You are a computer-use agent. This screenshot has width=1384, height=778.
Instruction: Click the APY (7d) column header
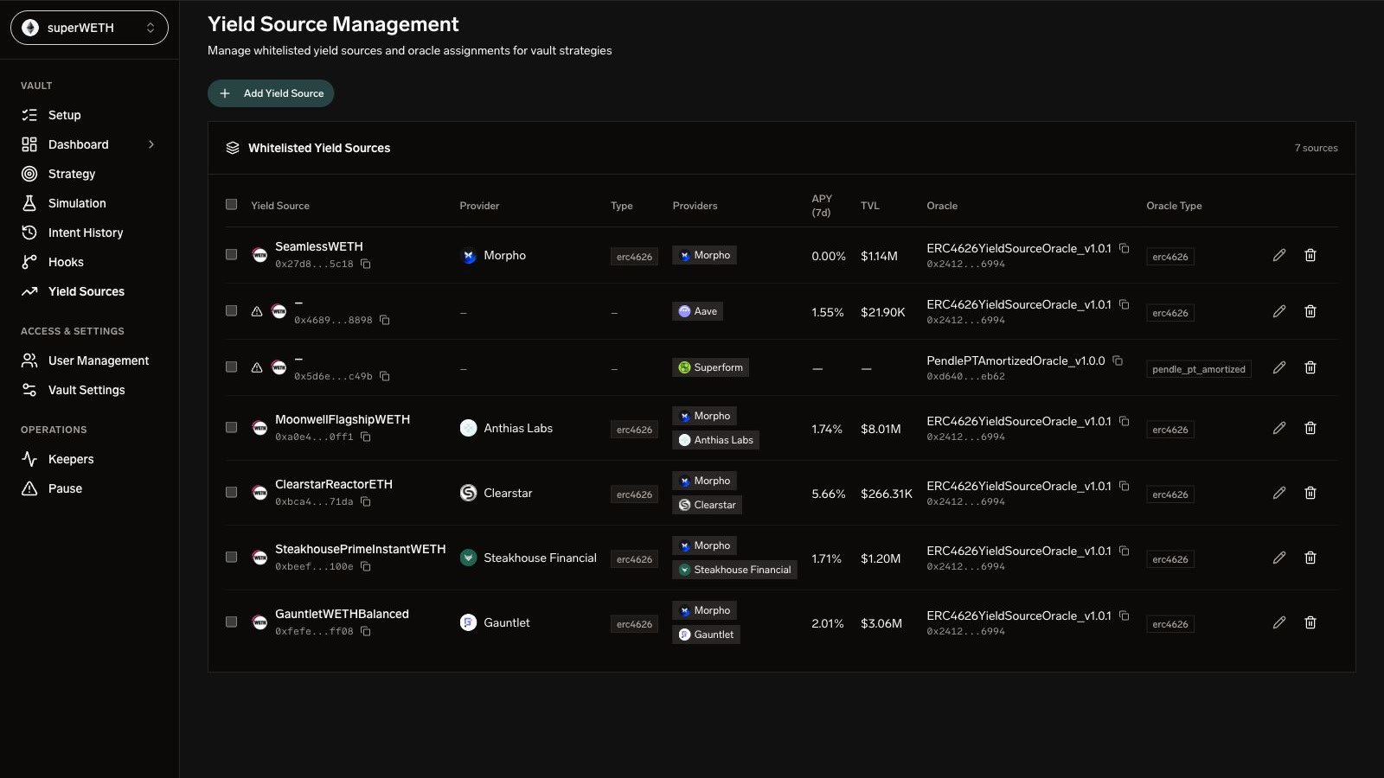coord(822,205)
